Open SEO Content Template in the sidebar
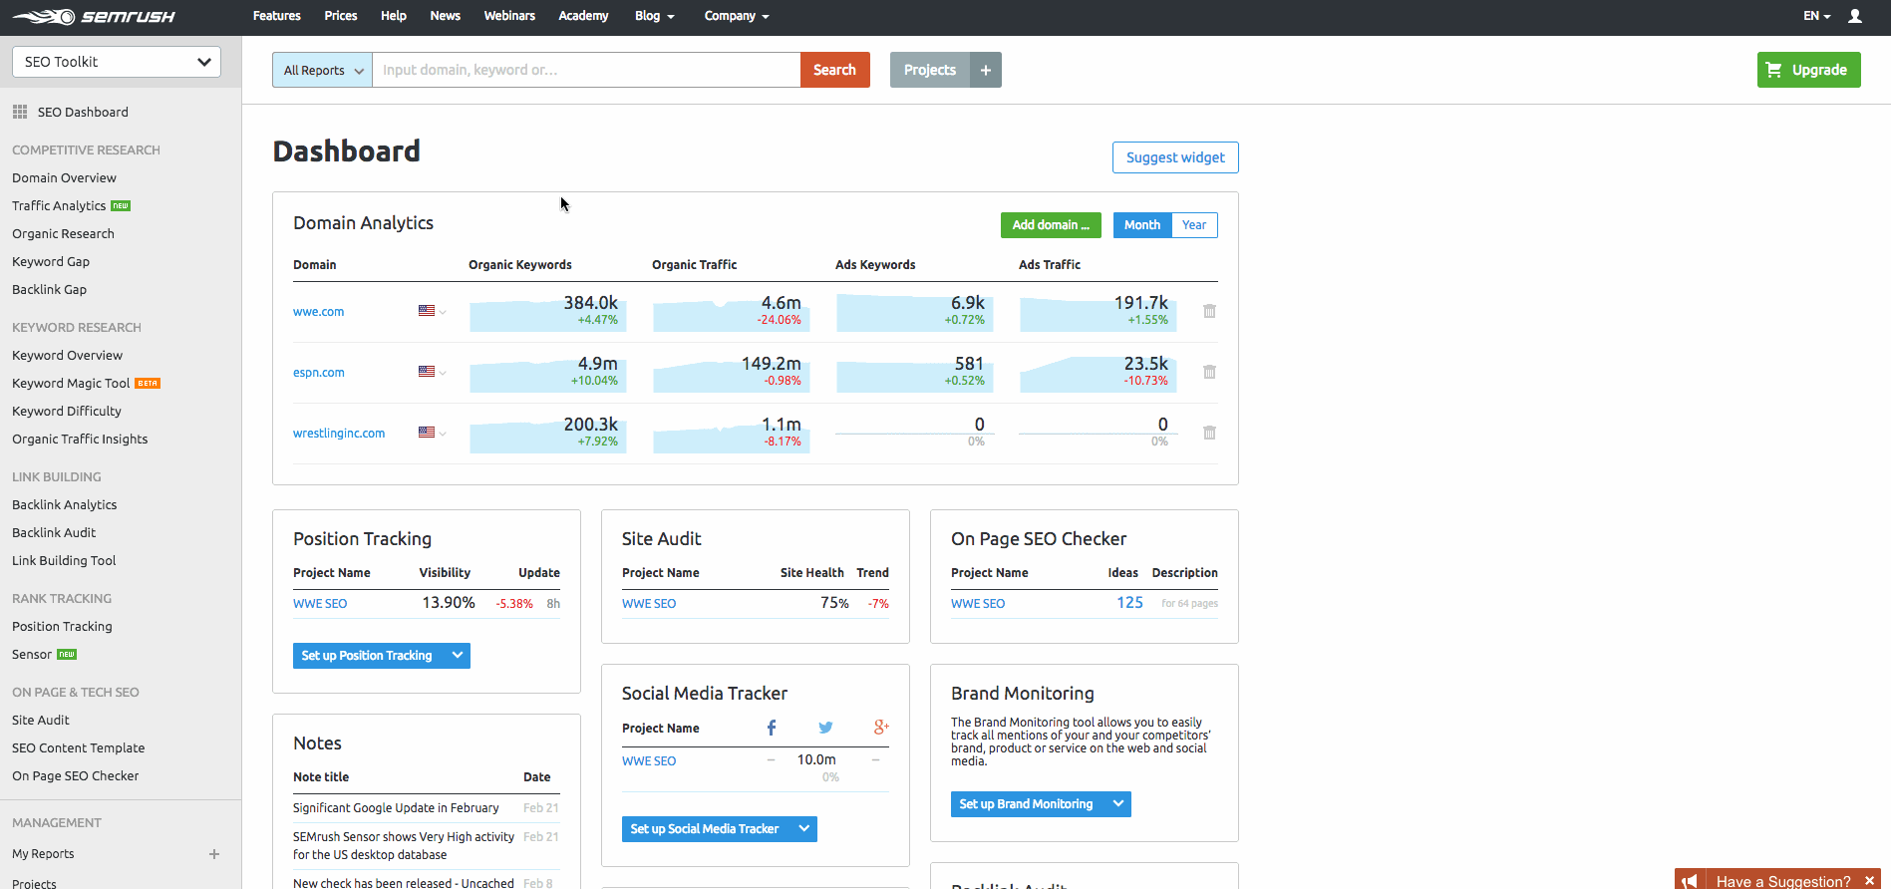The image size is (1891, 889). [78, 748]
